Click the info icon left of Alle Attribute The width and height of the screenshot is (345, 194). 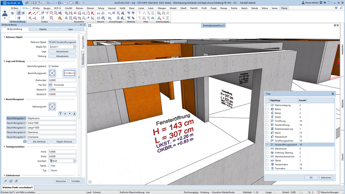25,142
